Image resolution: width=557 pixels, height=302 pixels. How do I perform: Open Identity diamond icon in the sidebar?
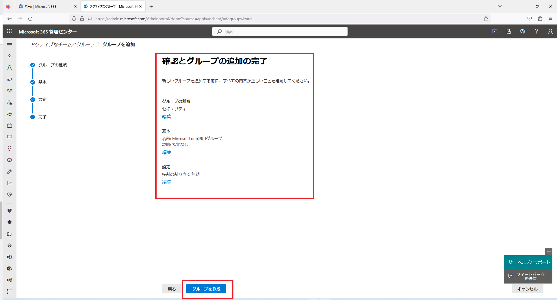coord(10,245)
